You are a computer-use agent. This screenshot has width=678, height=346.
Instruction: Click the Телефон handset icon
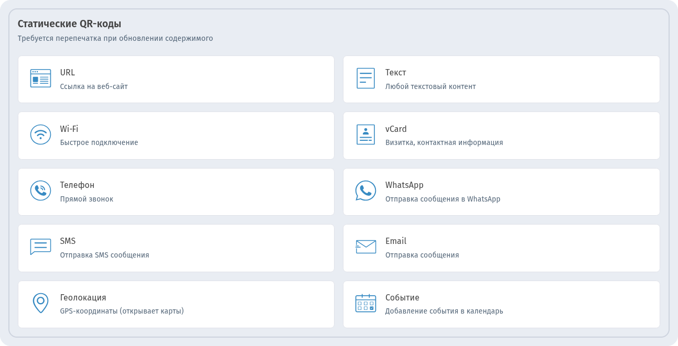point(40,191)
